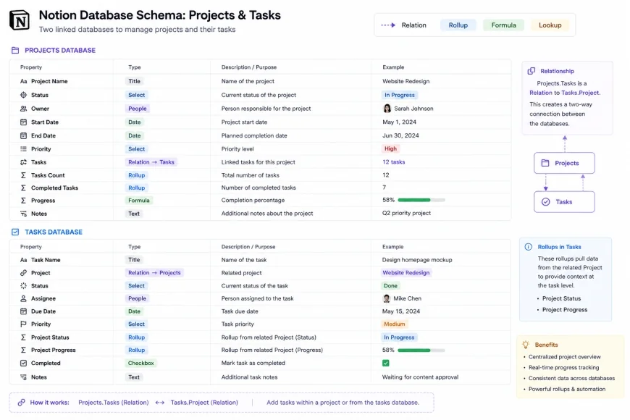Click the Project Progress bullet in Rollups panel
Image resolution: width=630 pixels, height=420 pixels.
[x=565, y=309]
